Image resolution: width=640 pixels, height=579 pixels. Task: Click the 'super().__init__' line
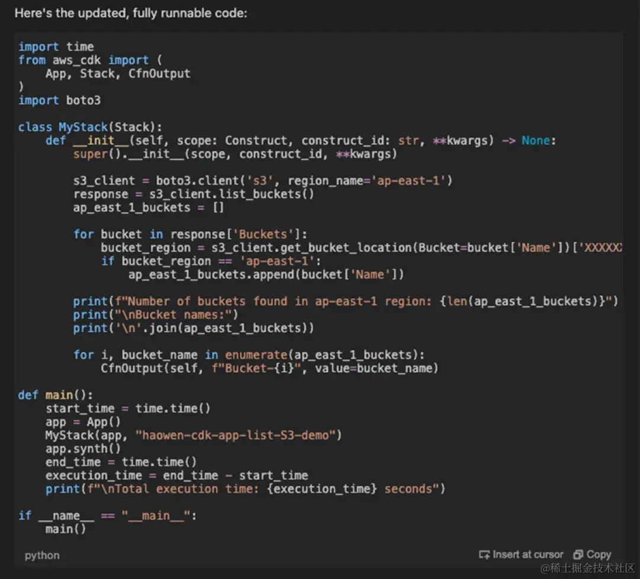point(235,154)
